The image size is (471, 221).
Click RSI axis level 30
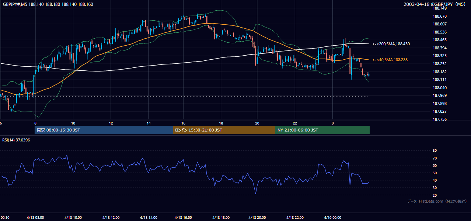[435, 188]
